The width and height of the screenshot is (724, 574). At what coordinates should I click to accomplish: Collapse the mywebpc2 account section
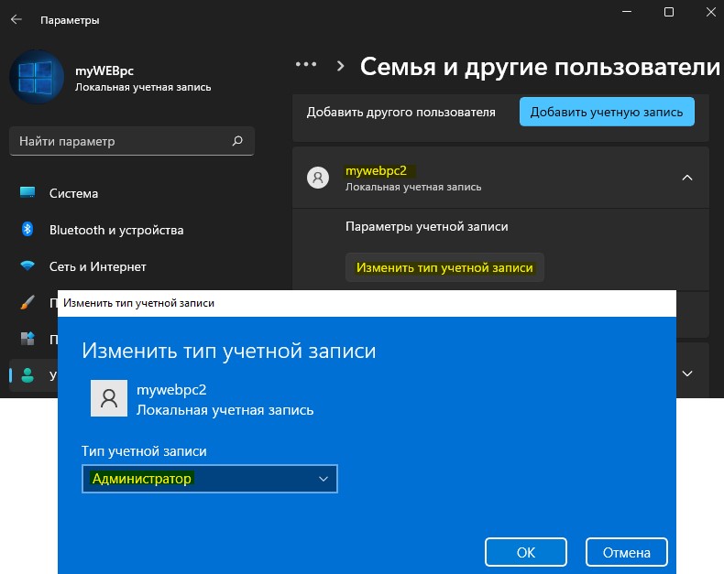[687, 178]
